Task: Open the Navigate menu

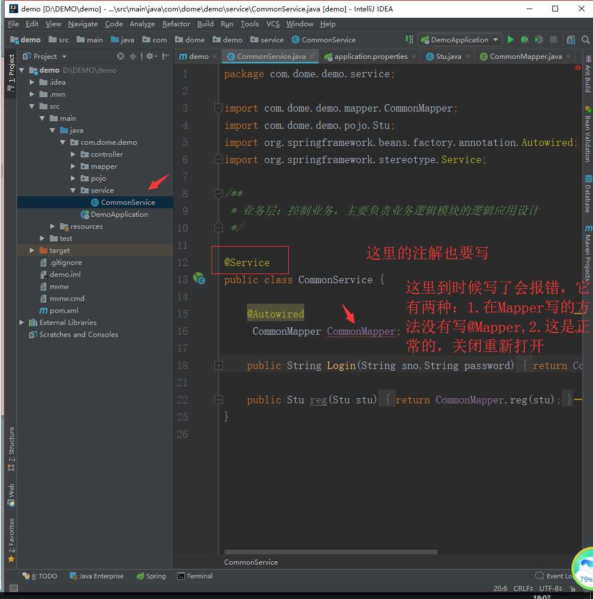Action: coord(83,23)
